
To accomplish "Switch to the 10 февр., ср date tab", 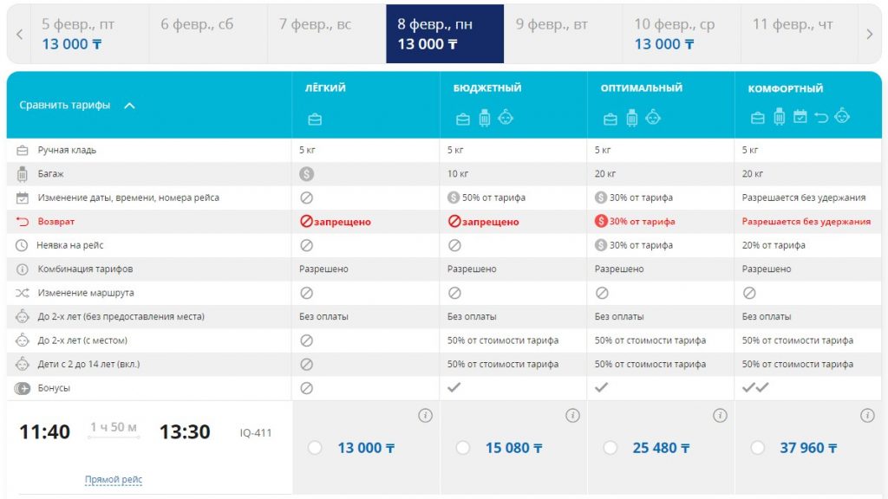I will pos(675,34).
